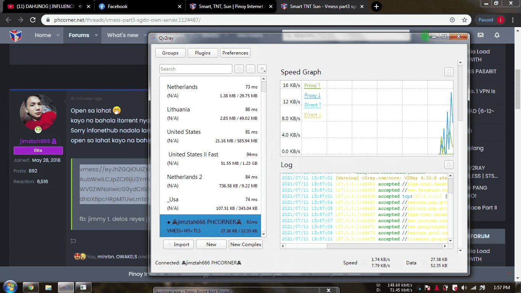Click the report flag icon under post
This screenshot has width=521, height=293.
(74, 241)
